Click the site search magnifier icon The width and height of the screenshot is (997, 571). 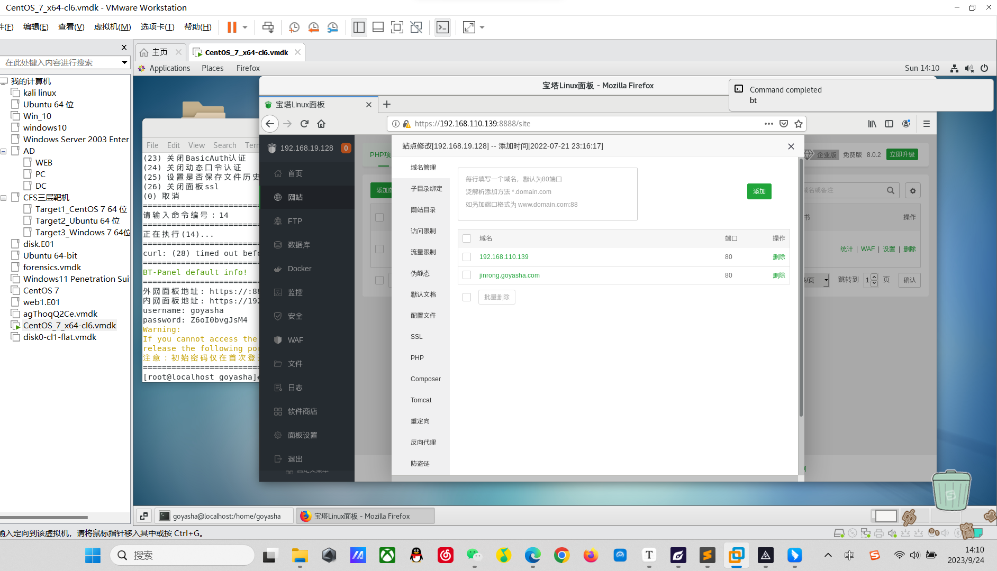coord(891,191)
